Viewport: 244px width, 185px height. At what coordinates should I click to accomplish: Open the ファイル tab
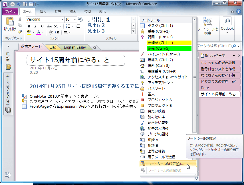pyautogui.click(x=10, y=12)
